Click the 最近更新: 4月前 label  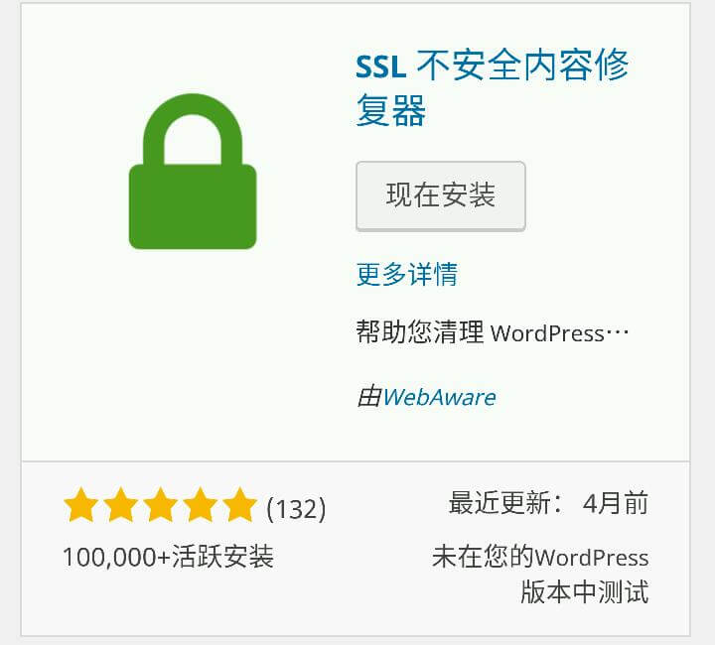tap(548, 503)
